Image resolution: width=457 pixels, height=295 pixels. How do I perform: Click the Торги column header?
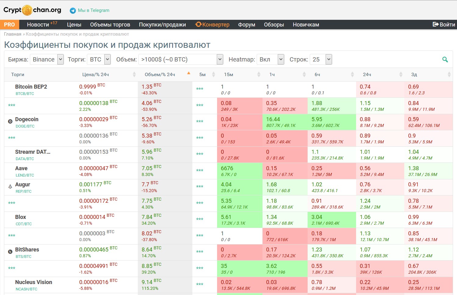[x=18, y=75]
